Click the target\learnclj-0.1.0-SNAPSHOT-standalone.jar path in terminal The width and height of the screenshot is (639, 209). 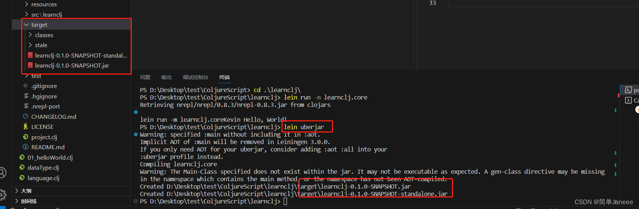pos(372,194)
